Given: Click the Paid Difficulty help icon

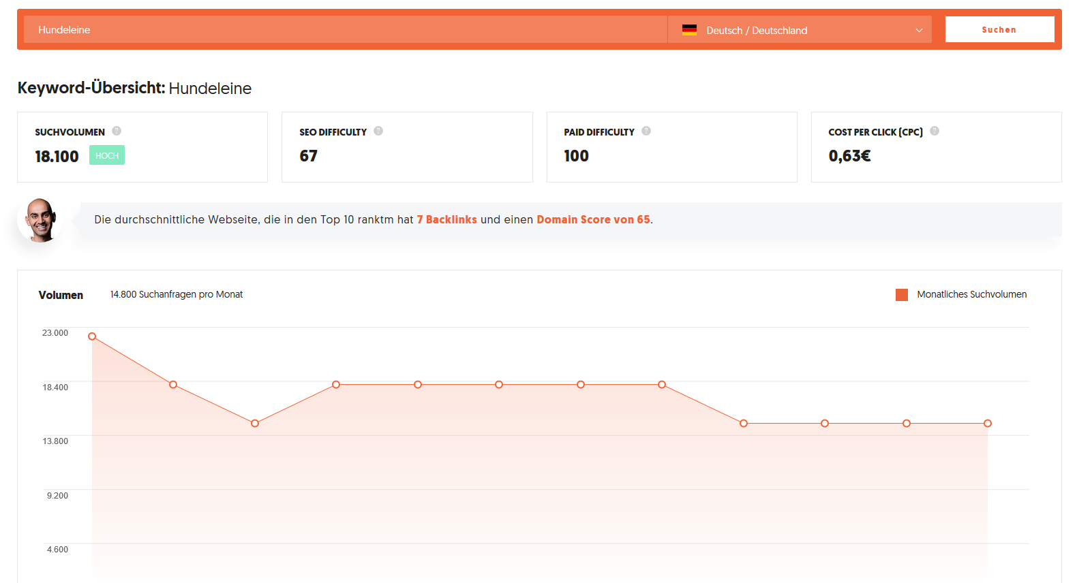Looking at the screenshot, I should coord(646,131).
